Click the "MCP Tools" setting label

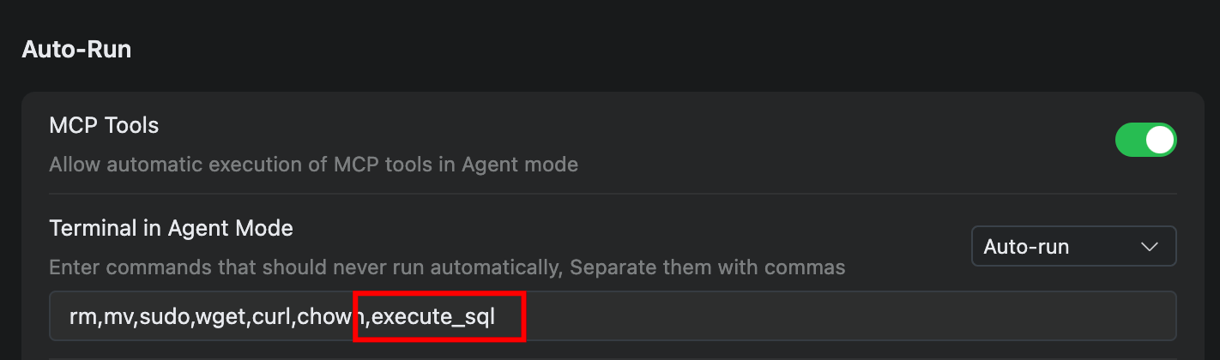104,125
